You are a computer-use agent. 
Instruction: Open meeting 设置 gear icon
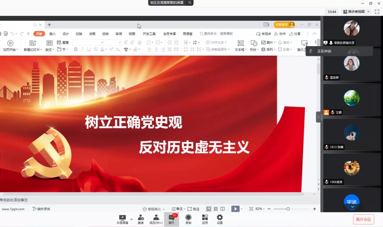click(220, 219)
